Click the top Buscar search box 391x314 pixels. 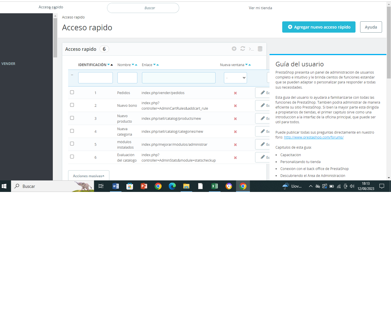click(x=143, y=8)
